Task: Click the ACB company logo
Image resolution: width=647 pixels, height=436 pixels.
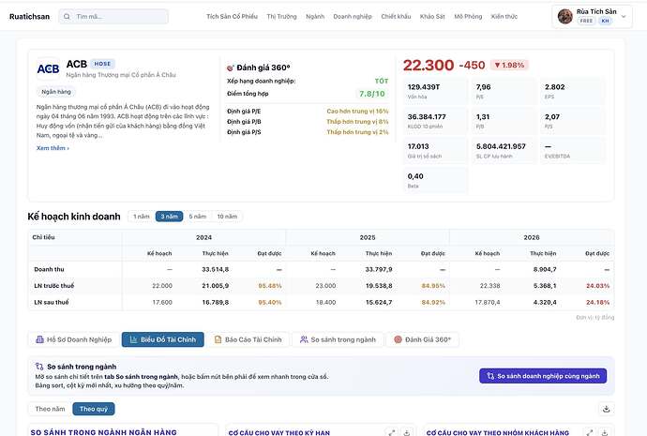Action: [48, 68]
